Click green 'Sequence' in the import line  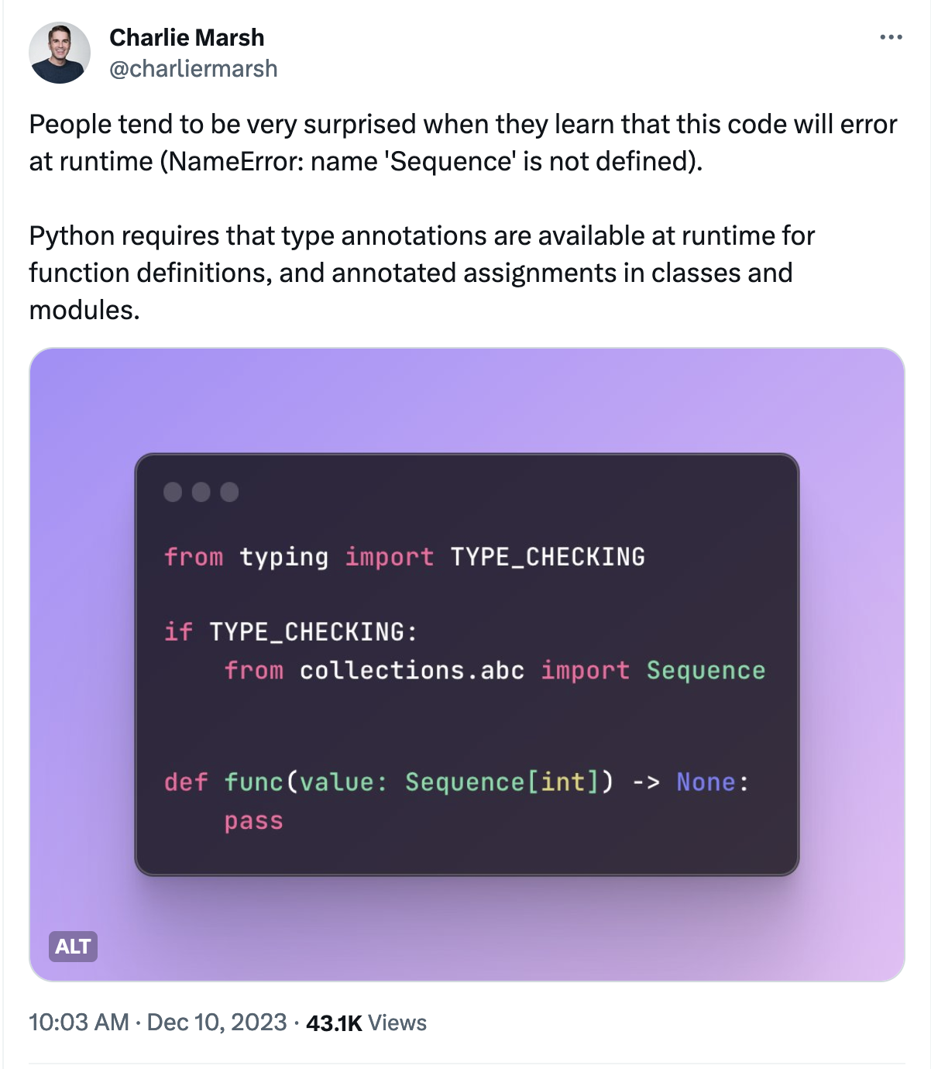pos(706,670)
